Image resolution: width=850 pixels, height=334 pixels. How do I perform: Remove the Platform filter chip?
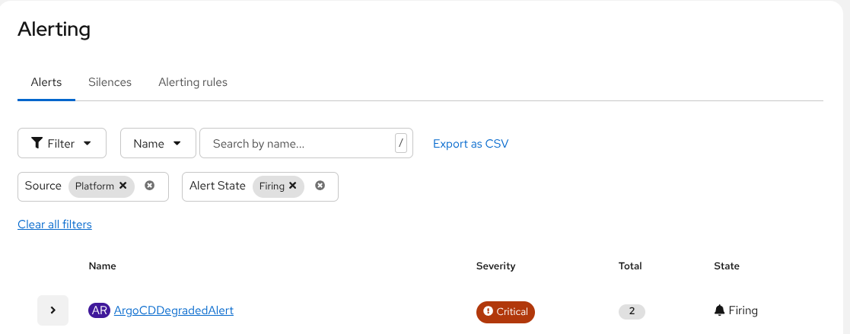tap(123, 186)
